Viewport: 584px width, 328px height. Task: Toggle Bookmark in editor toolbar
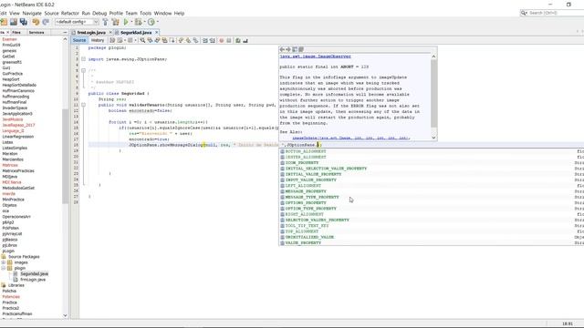(195, 40)
